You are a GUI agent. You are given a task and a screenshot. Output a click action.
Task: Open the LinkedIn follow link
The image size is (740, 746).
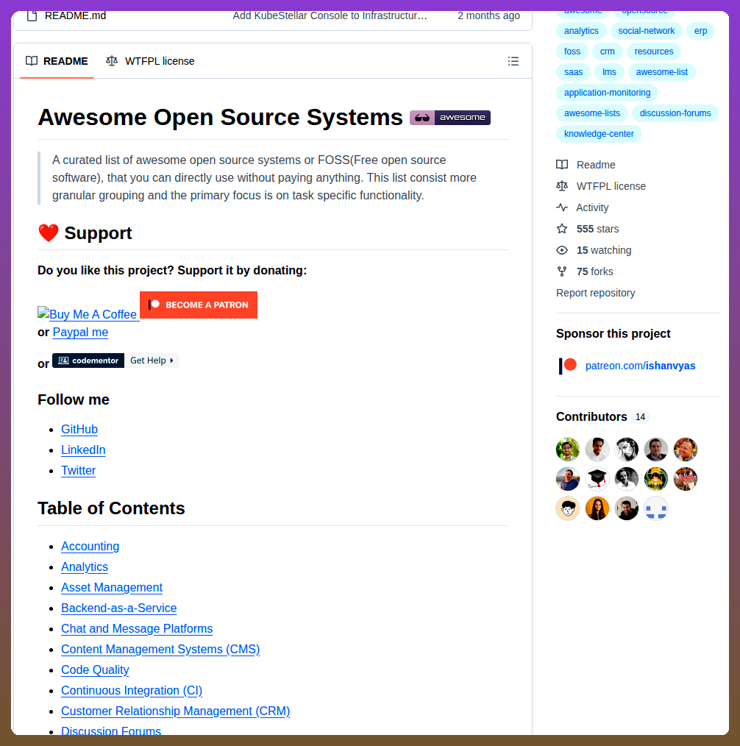pos(83,450)
